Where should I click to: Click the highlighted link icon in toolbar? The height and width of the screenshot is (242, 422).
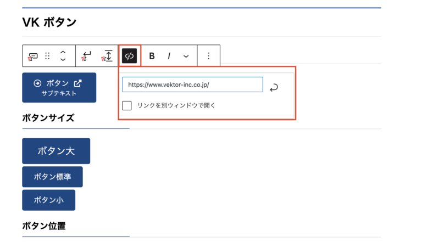129,56
